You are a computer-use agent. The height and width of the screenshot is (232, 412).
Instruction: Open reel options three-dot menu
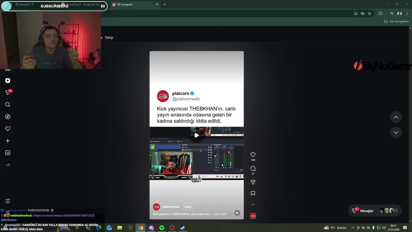pos(253,205)
